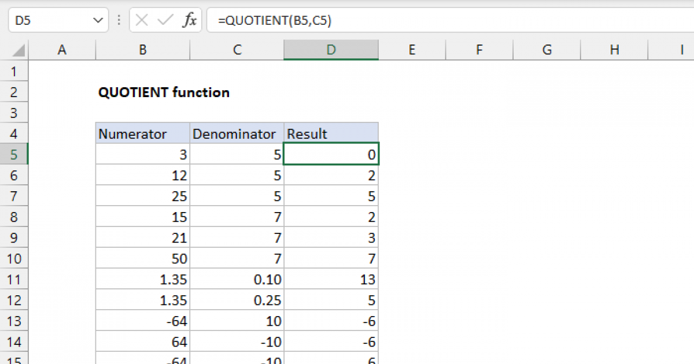
Task: Select numerator cell with value 21
Action: (142, 238)
